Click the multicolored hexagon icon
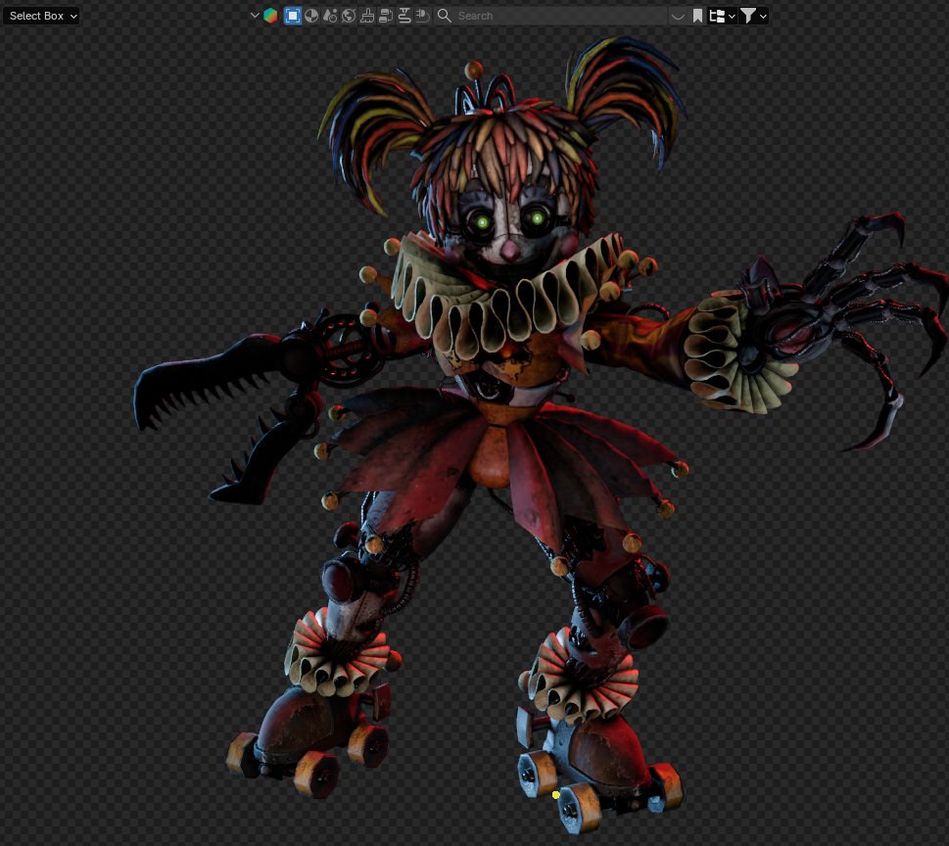 pyautogui.click(x=270, y=16)
